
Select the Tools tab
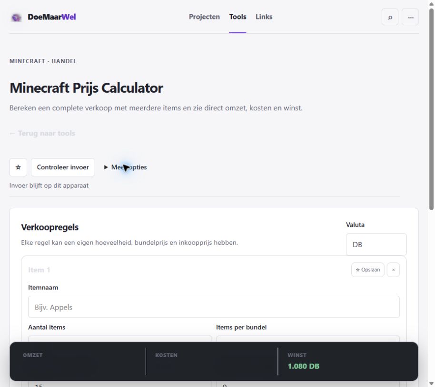click(x=237, y=17)
